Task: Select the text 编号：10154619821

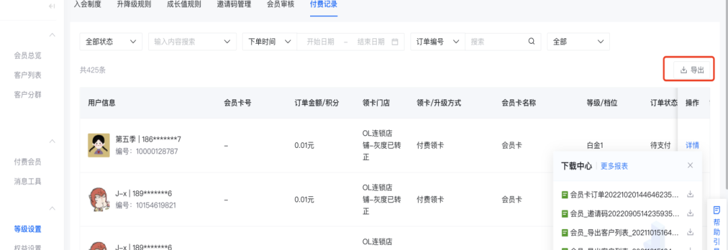Action: [146, 205]
